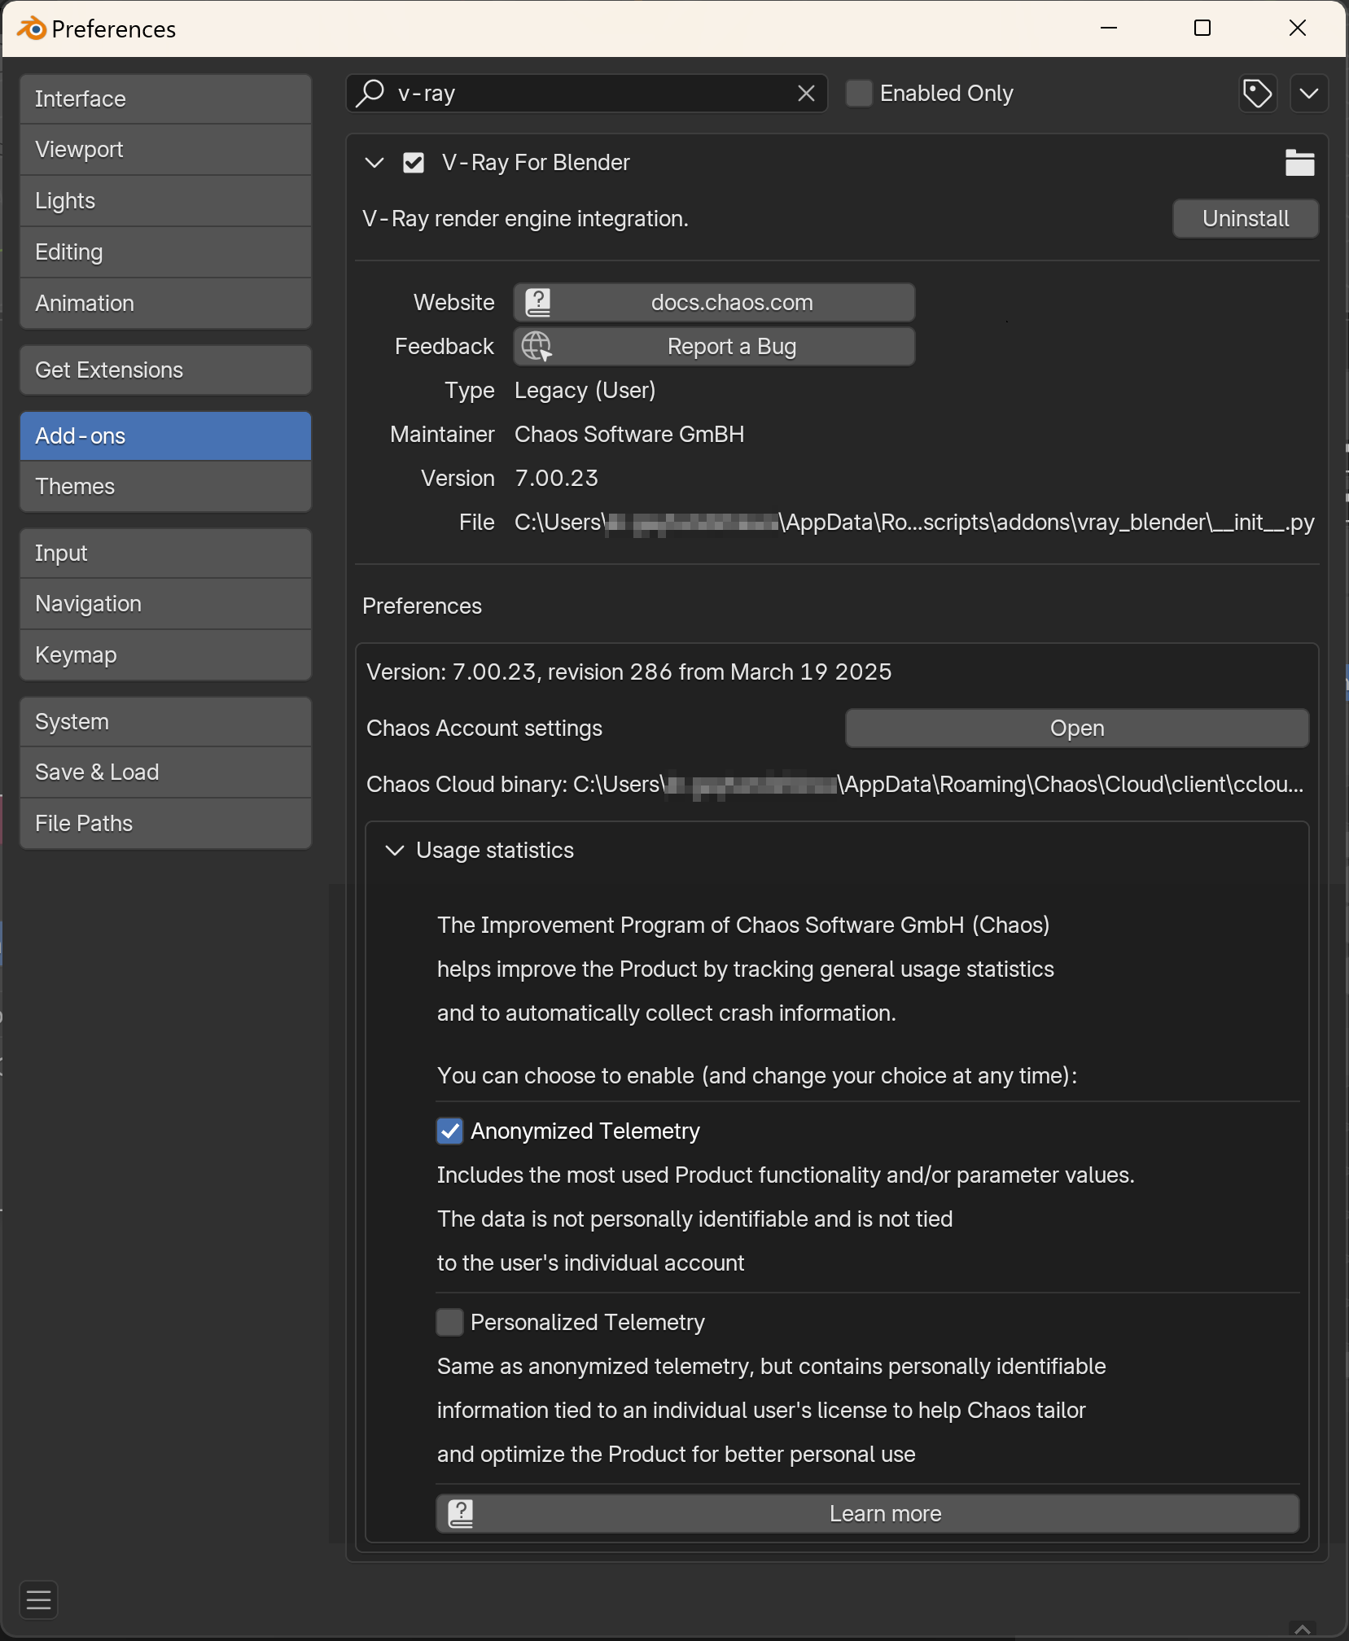This screenshot has height=1641, width=1349.
Task: Open the add-ons options dropdown arrow
Action: [1309, 94]
